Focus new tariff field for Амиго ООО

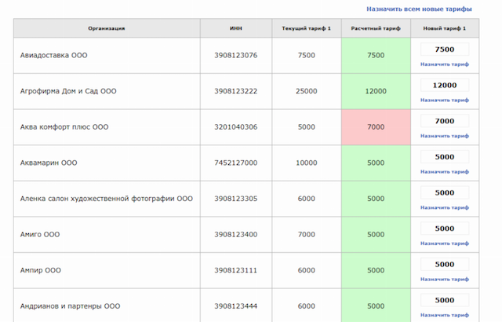tap(445, 229)
